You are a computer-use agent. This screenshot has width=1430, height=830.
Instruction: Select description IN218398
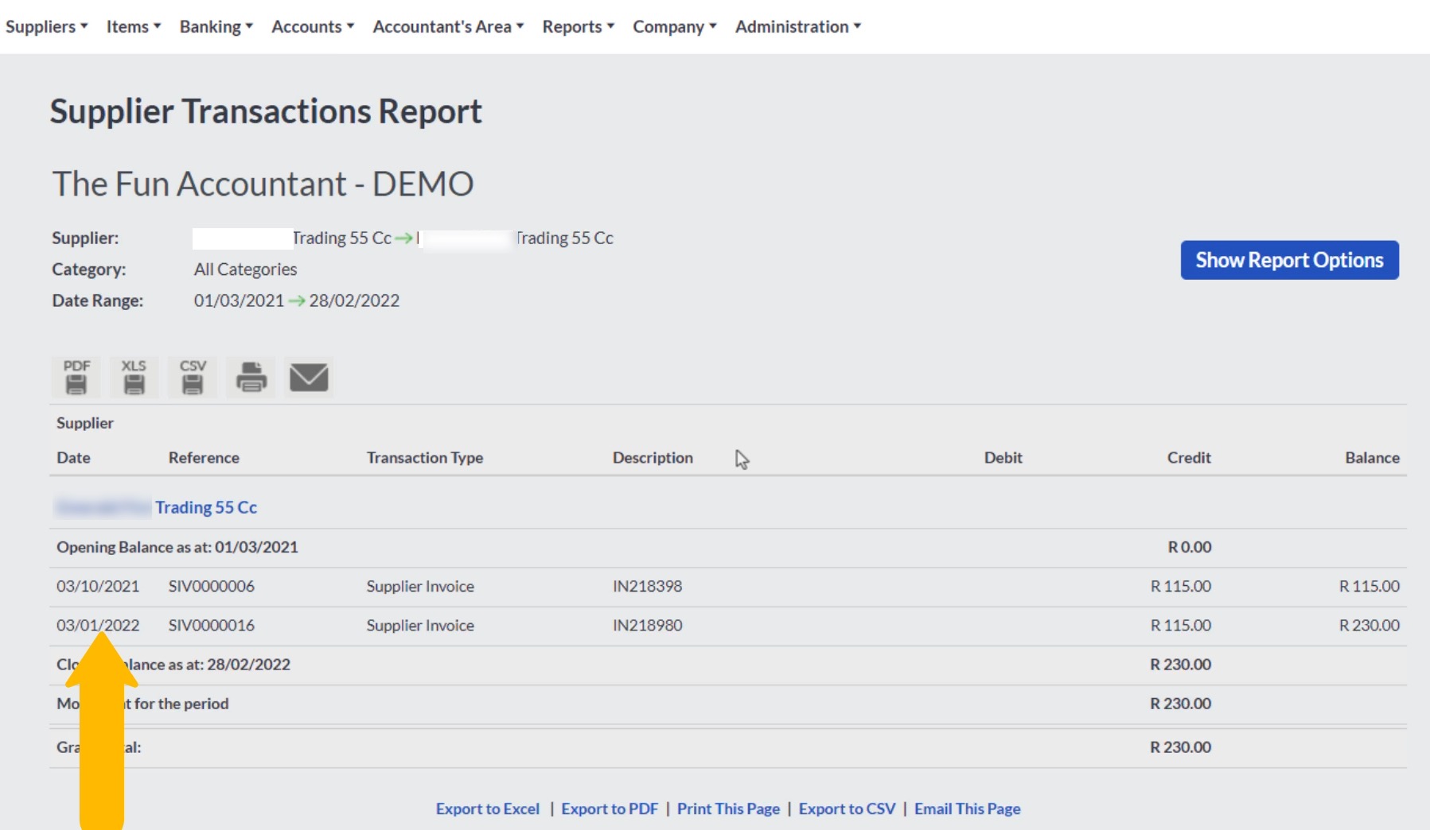647,586
